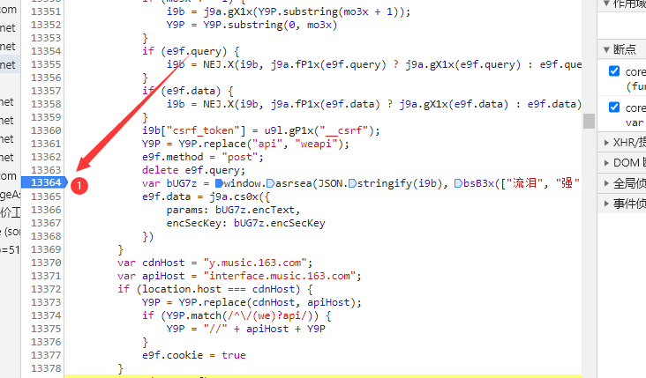Uncheck the first breakpoint checkbox in 断点 list
646x378 pixels.
[x=614, y=71]
